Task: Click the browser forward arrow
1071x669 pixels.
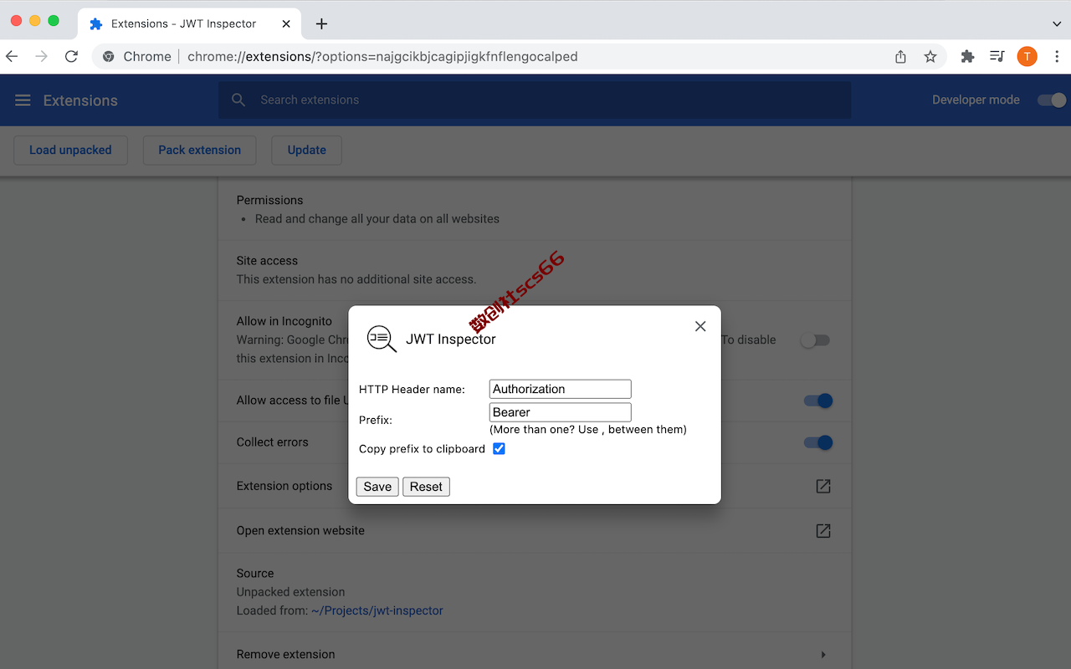Action: click(42, 57)
